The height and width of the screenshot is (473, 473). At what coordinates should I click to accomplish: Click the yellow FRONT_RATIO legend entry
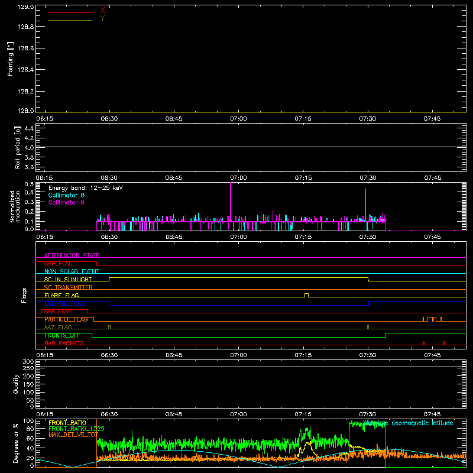point(67,423)
